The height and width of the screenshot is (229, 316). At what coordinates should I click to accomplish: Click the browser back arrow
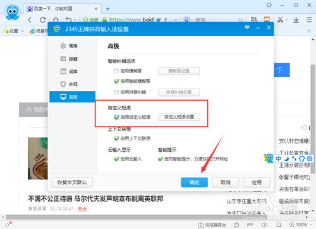pos(30,20)
